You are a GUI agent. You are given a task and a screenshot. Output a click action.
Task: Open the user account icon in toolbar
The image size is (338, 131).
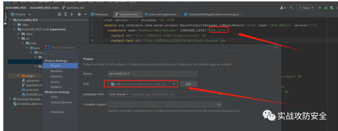click(x=283, y=8)
